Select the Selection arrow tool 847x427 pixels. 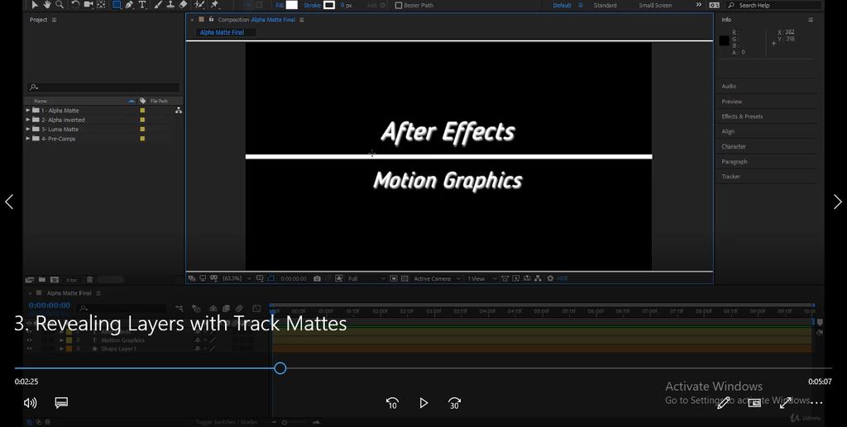coord(35,5)
